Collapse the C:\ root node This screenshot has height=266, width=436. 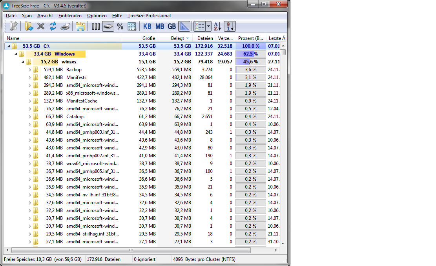click(9, 46)
